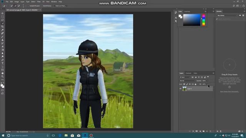Select the Crop tool

[2, 26]
